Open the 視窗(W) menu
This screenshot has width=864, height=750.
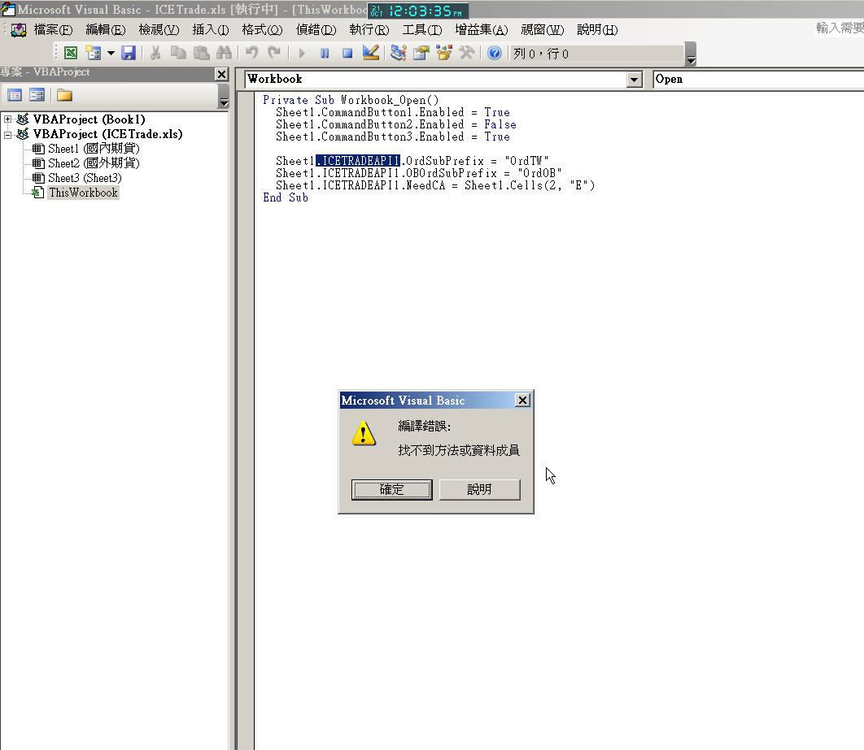542,30
